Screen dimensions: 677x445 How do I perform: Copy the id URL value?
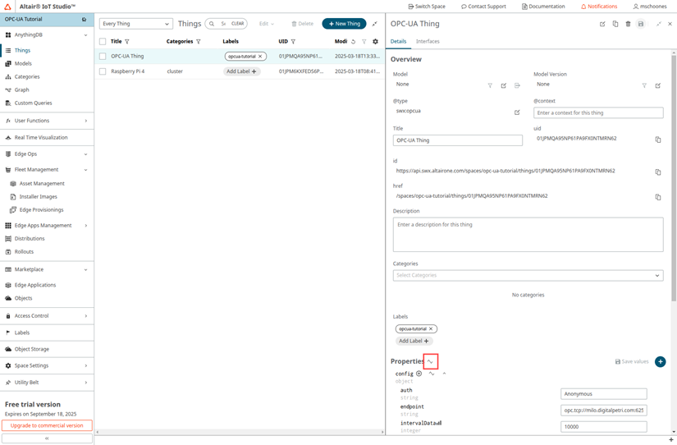[x=658, y=172]
